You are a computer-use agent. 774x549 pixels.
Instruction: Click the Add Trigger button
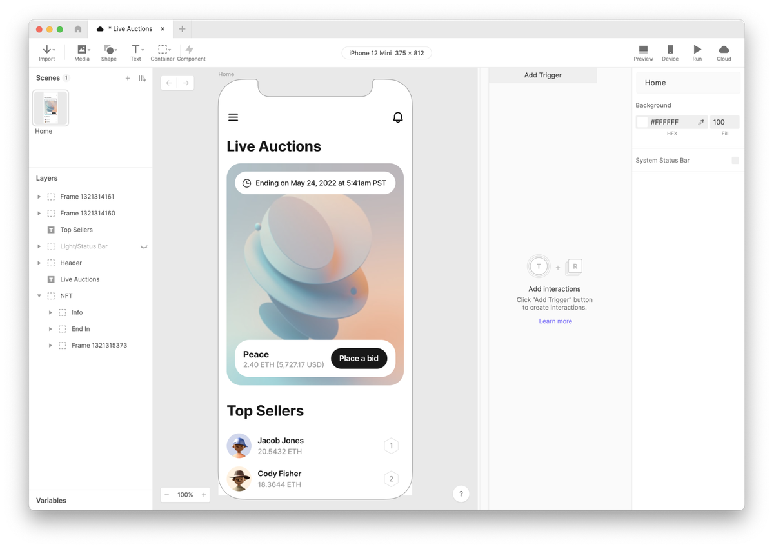pyautogui.click(x=542, y=75)
